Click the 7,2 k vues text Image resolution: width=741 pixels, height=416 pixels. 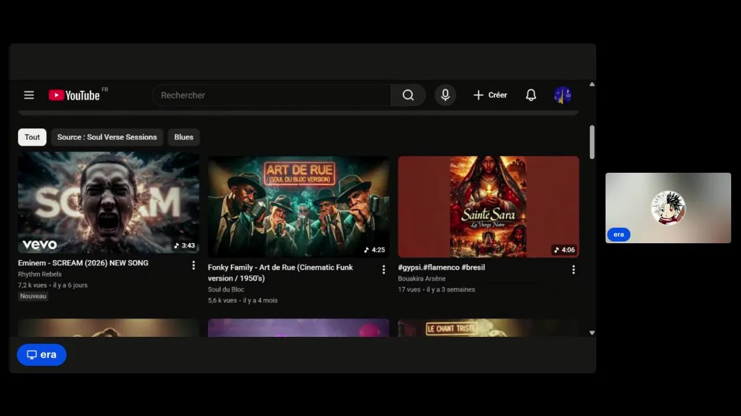point(32,285)
